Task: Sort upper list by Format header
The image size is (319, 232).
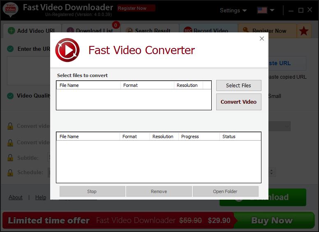Action: [x=147, y=85]
